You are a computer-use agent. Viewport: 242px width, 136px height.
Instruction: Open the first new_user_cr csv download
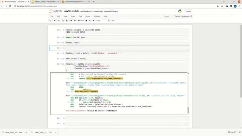14,132
